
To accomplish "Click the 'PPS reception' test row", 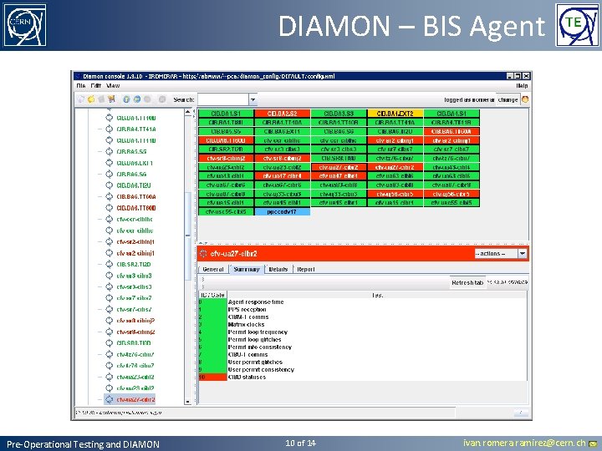I will [363, 310].
